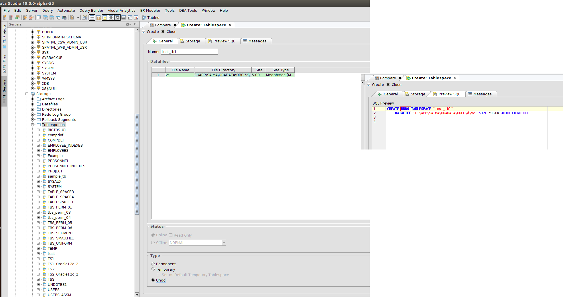Select the Rollback Segments tree item
Screen dimensions: 563x301
click(59, 120)
